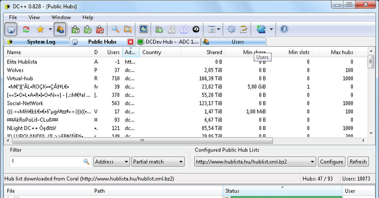Open the View menu

[x=34, y=17]
